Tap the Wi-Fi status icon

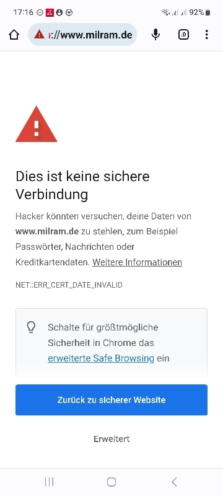pyautogui.click(x=165, y=12)
